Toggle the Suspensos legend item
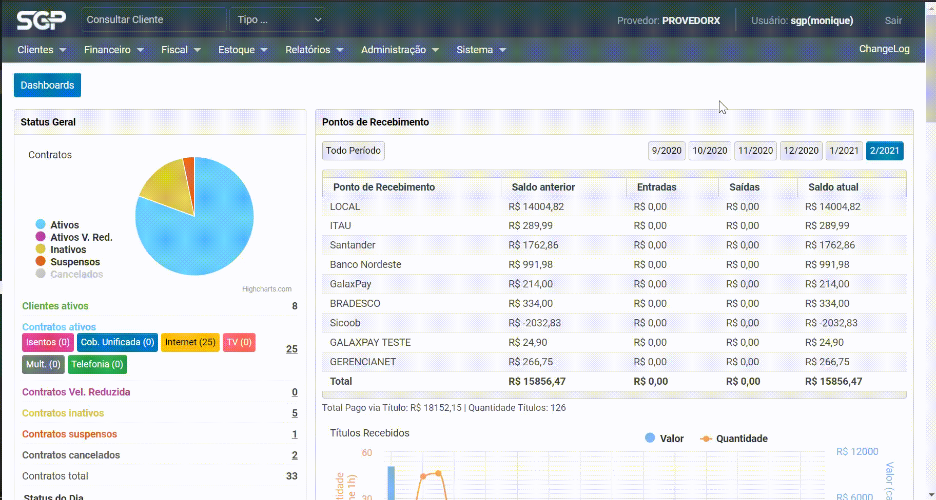The width and height of the screenshot is (936, 500). click(x=67, y=262)
